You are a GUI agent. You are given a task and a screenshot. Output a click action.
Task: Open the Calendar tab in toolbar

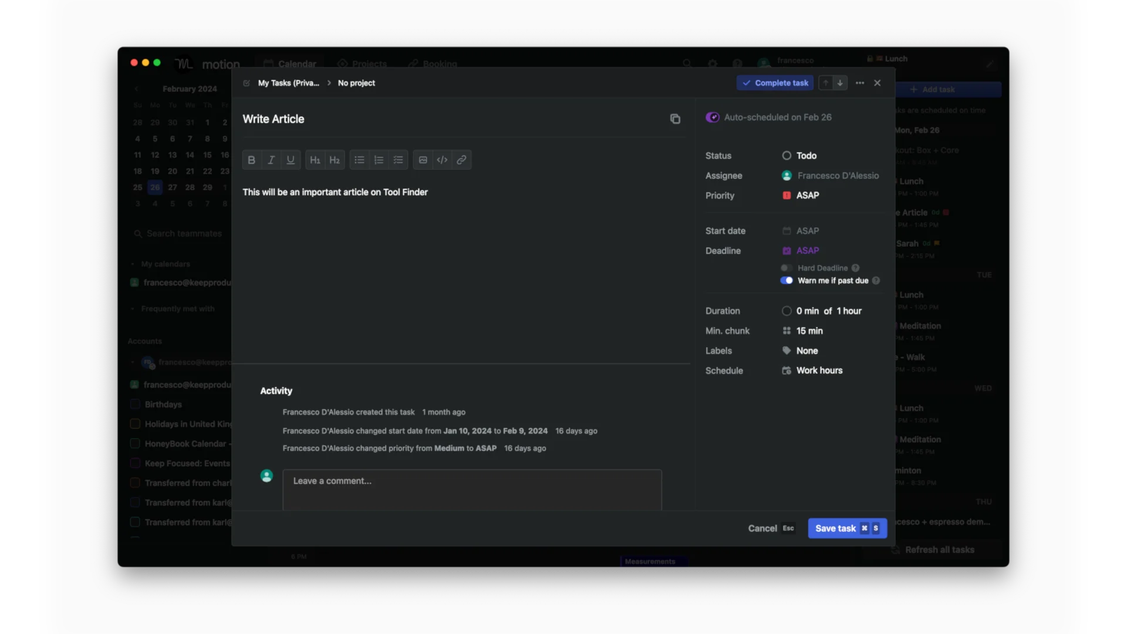pyautogui.click(x=296, y=63)
